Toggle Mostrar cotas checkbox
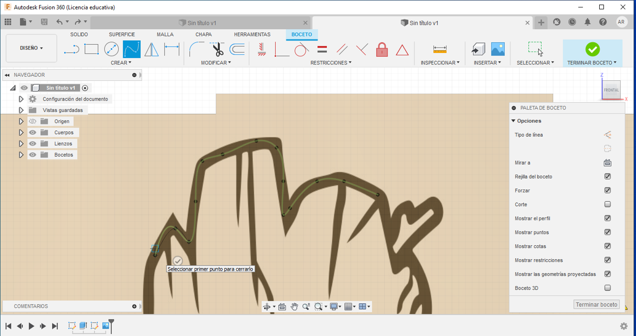 coord(607,246)
